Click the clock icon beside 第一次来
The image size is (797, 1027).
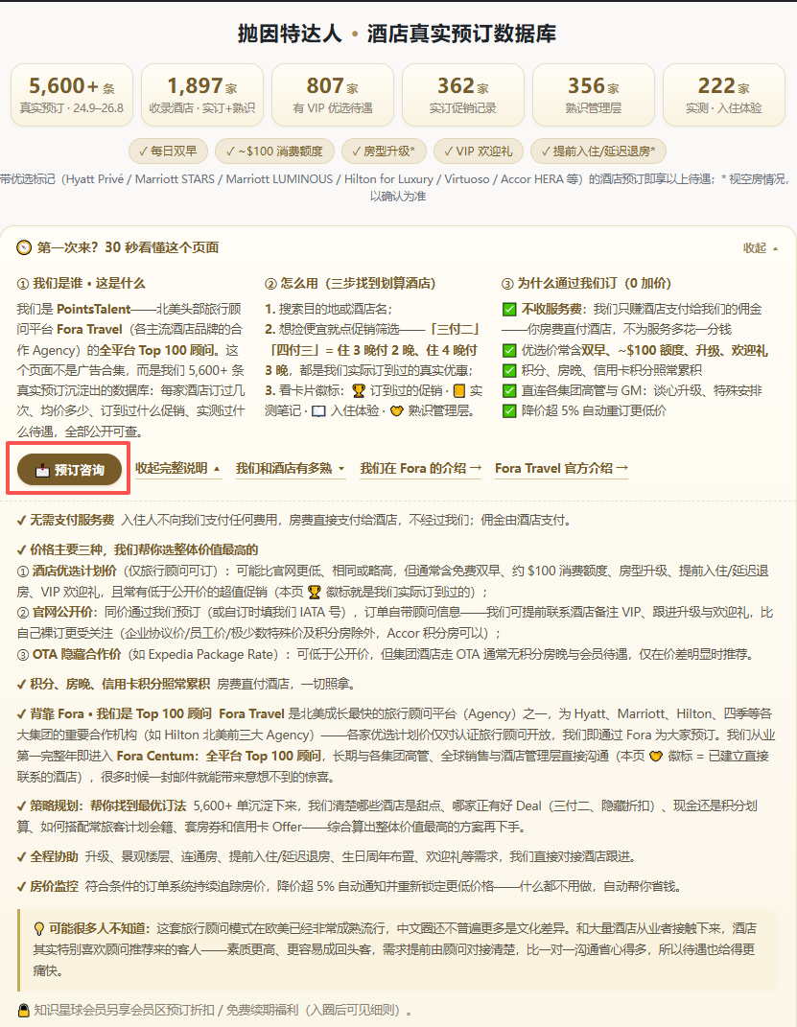tap(24, 247)
